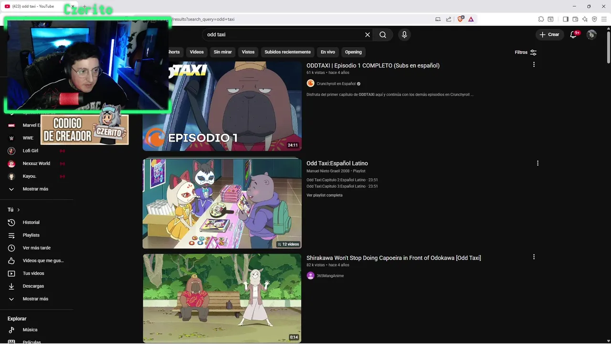Open the notifications bell

coord(574,34)
